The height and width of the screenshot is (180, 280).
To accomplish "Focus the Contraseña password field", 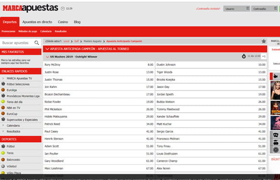I will coord(265,9).
